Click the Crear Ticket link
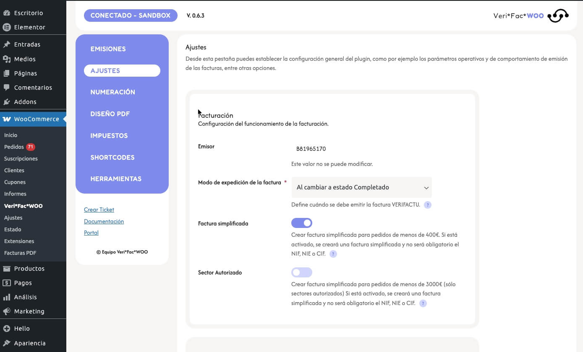This screenshot has height=352, width=583. pos(99,210)
